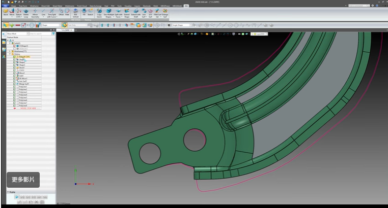Toggle checkbox next to PolyLine1
This screenshot has height=208, width=388.
pyautogui.click(x=15, y=87)
